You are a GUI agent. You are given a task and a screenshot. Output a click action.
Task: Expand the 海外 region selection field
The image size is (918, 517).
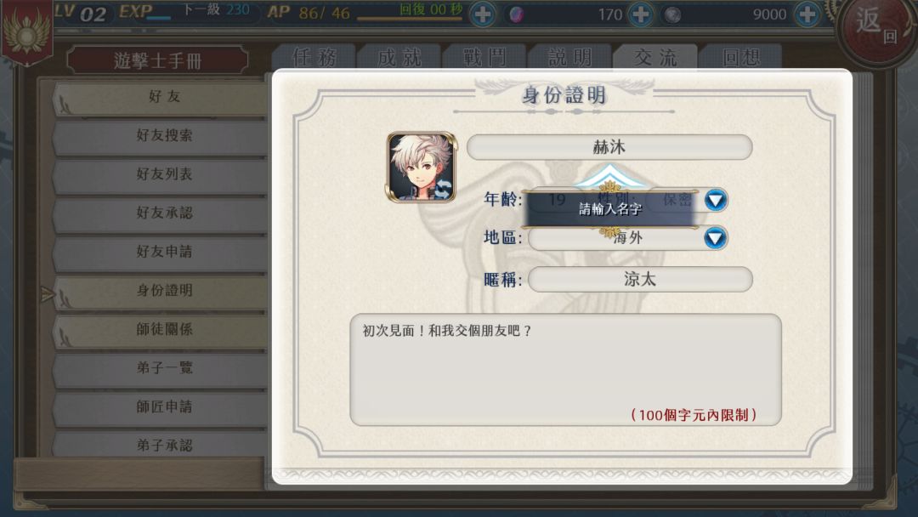pyautogui.click(x=627, y=238)
